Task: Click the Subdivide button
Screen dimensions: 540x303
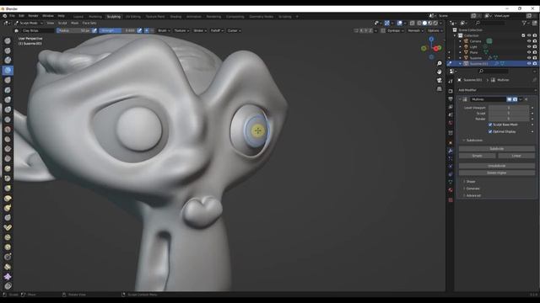Action: 497,149
